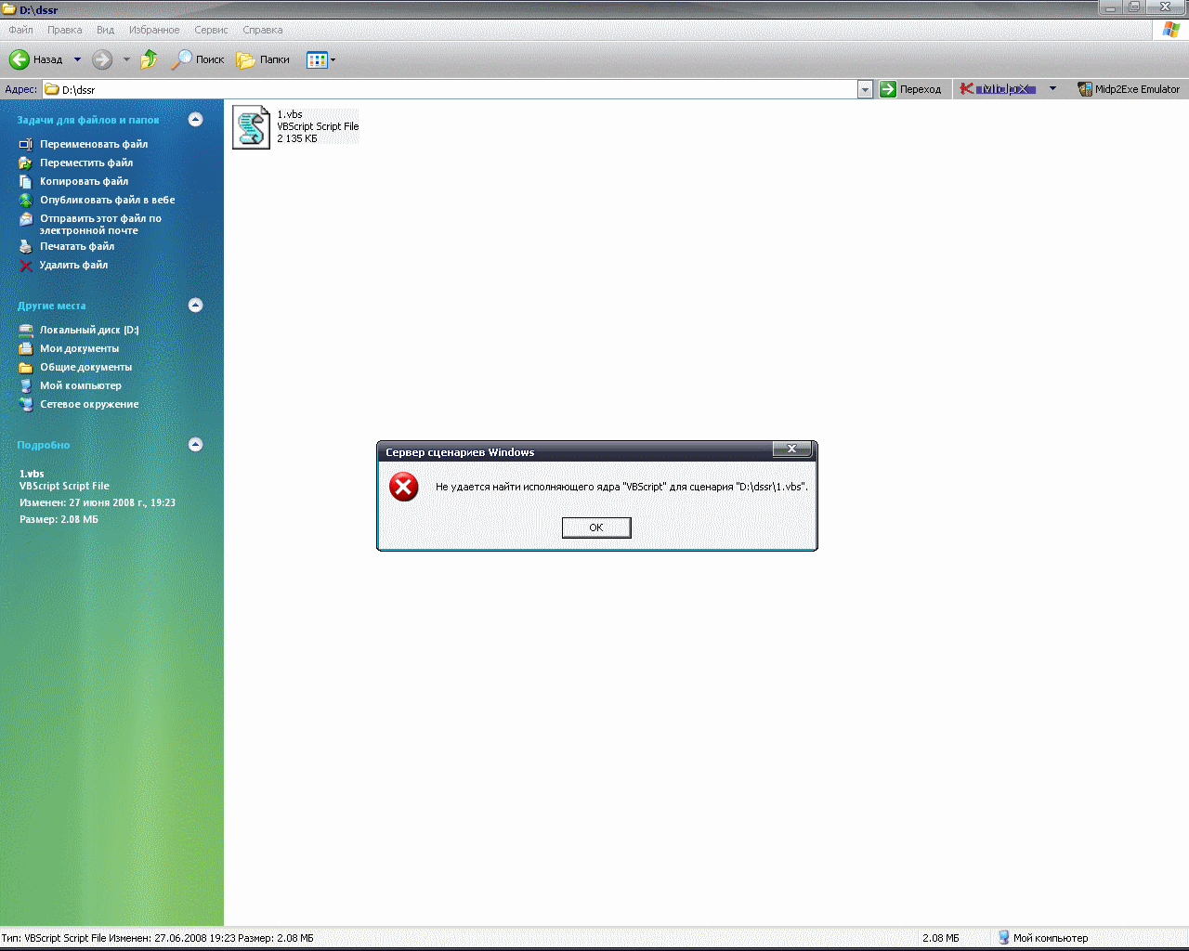This screenshot has width=1189, height=951.
Task: Click the move file icon
Action: tap(26, 163)
